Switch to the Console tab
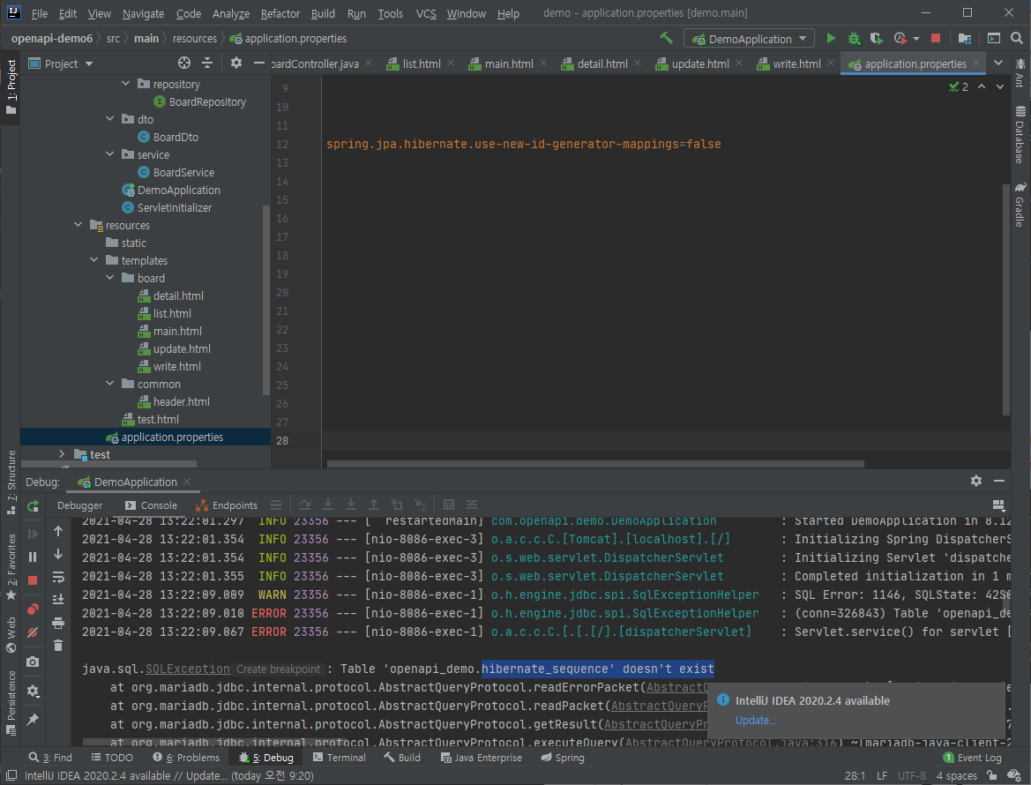Image resolution: width=1031 pixels, height=785 pixels. point(151,505)
